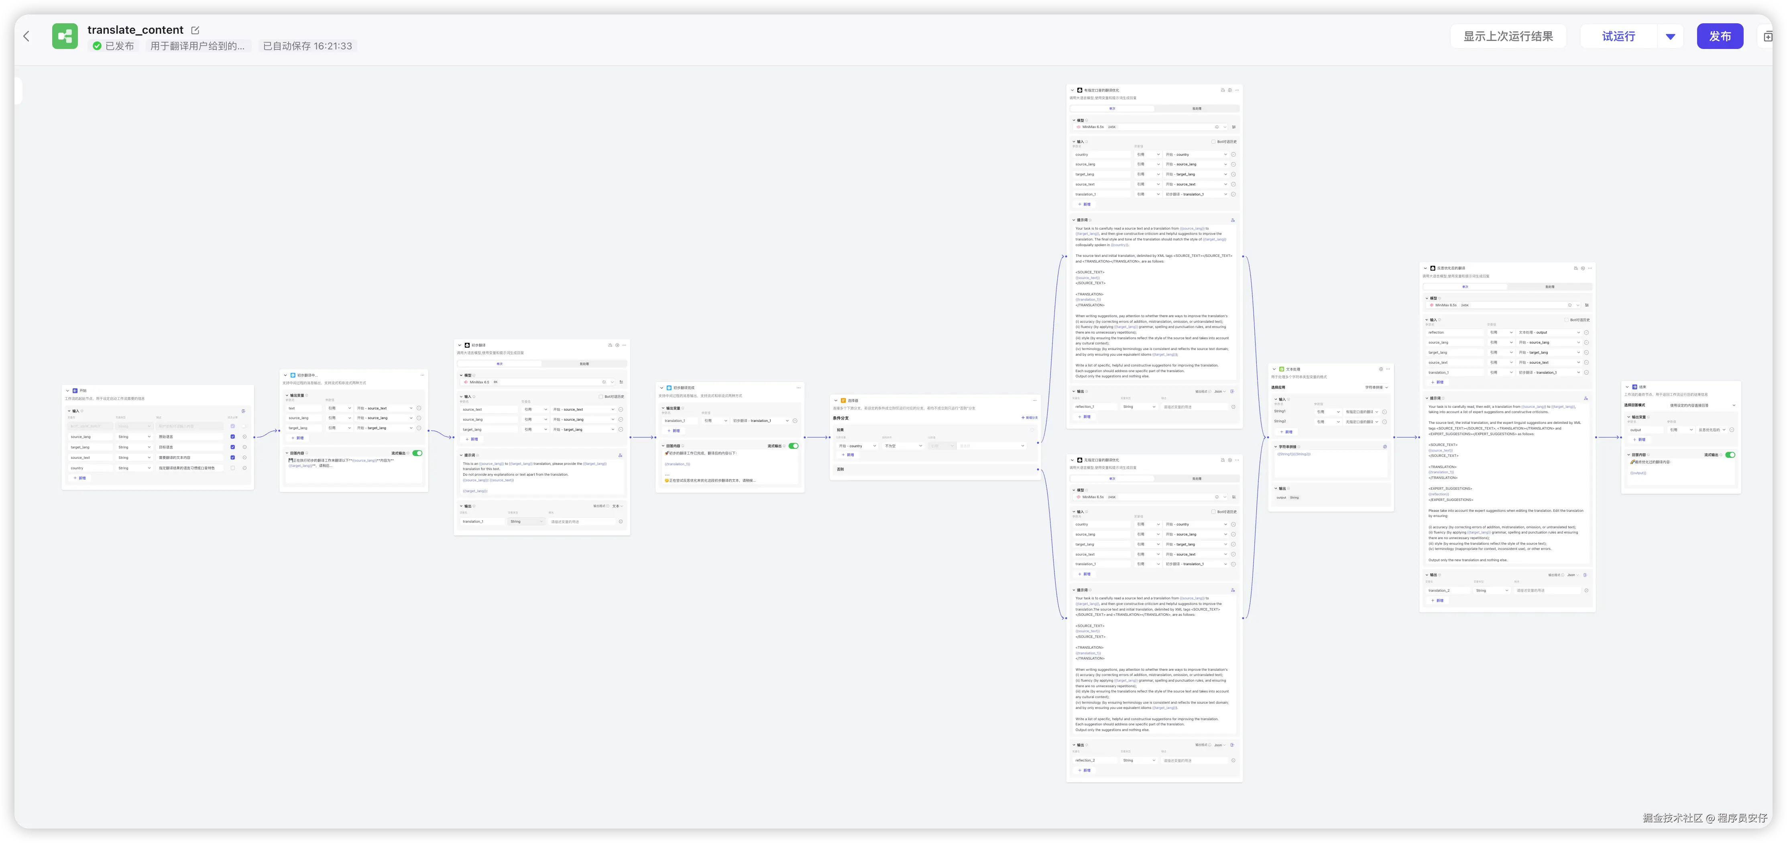Click gear icon in 文本处理 字符串拼接 section
Viewport: 1787px width, 843px height.
[1385, 447]
